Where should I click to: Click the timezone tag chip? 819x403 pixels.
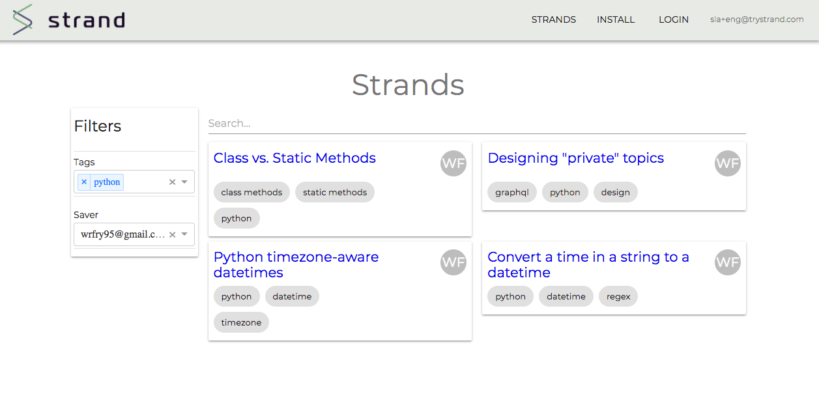(x=241, y=323)
